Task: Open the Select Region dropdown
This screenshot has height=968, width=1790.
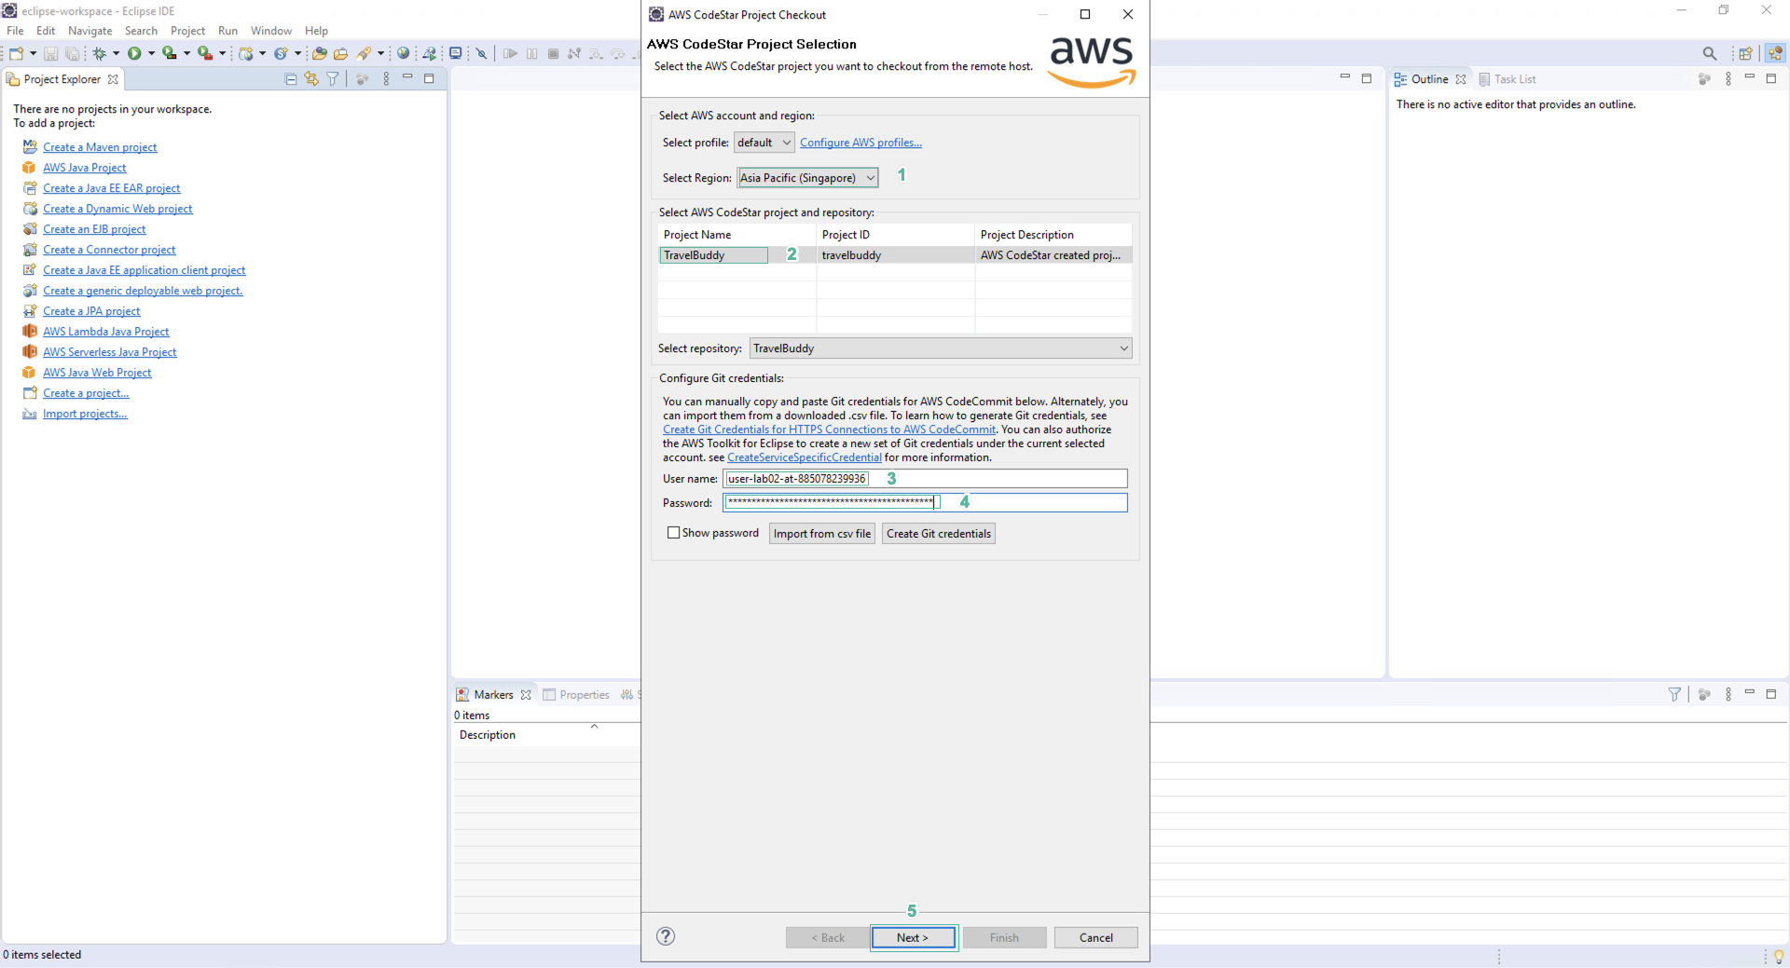Action: click(x=807, y=178)
